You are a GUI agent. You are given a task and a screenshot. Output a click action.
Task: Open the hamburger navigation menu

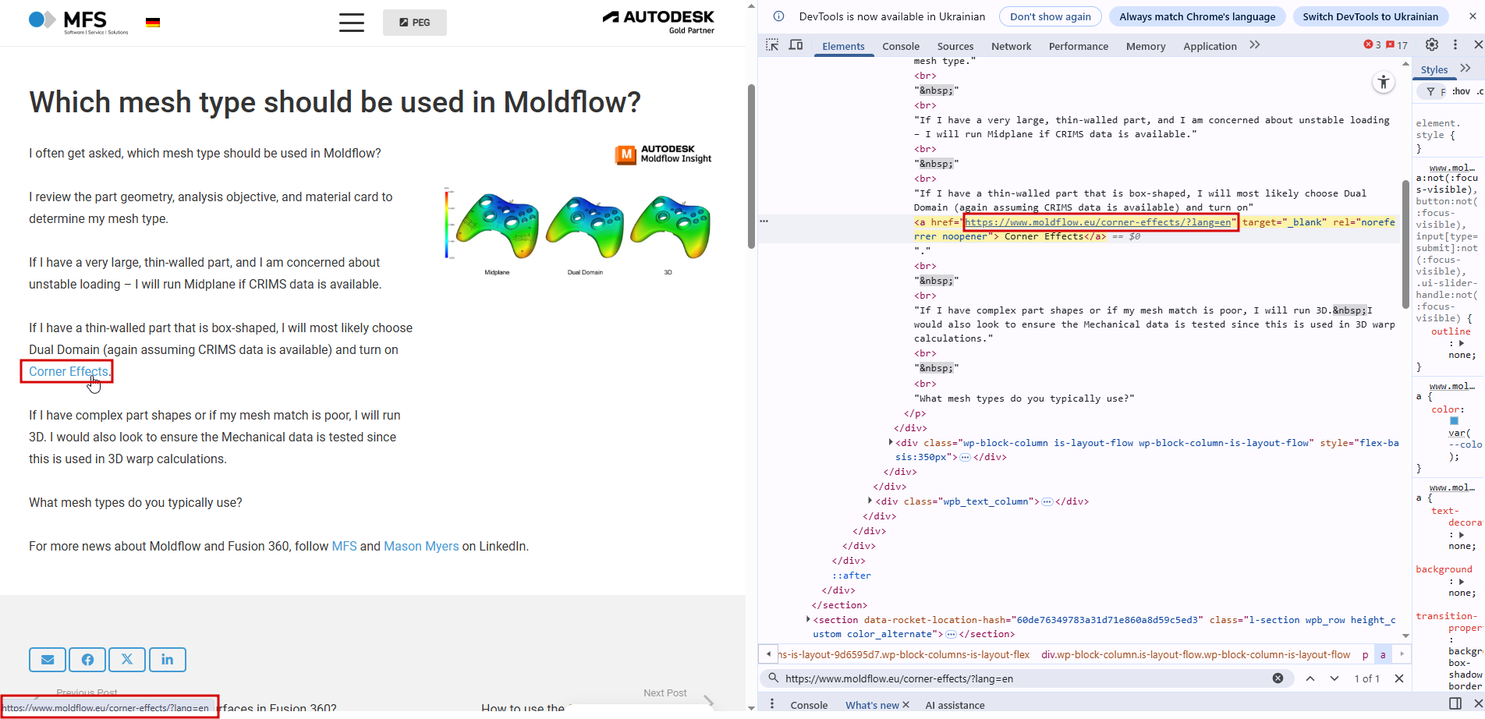[x=352, y=23]
